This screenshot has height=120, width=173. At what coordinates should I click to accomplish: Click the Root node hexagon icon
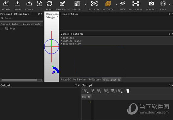point(7,29)
